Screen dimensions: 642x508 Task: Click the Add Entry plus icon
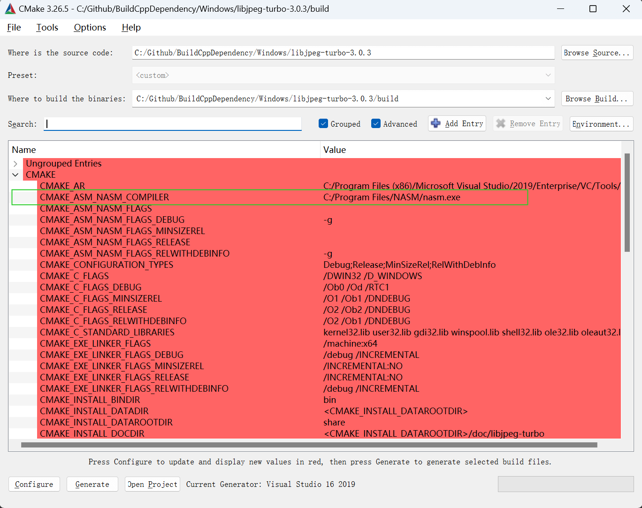436,123
